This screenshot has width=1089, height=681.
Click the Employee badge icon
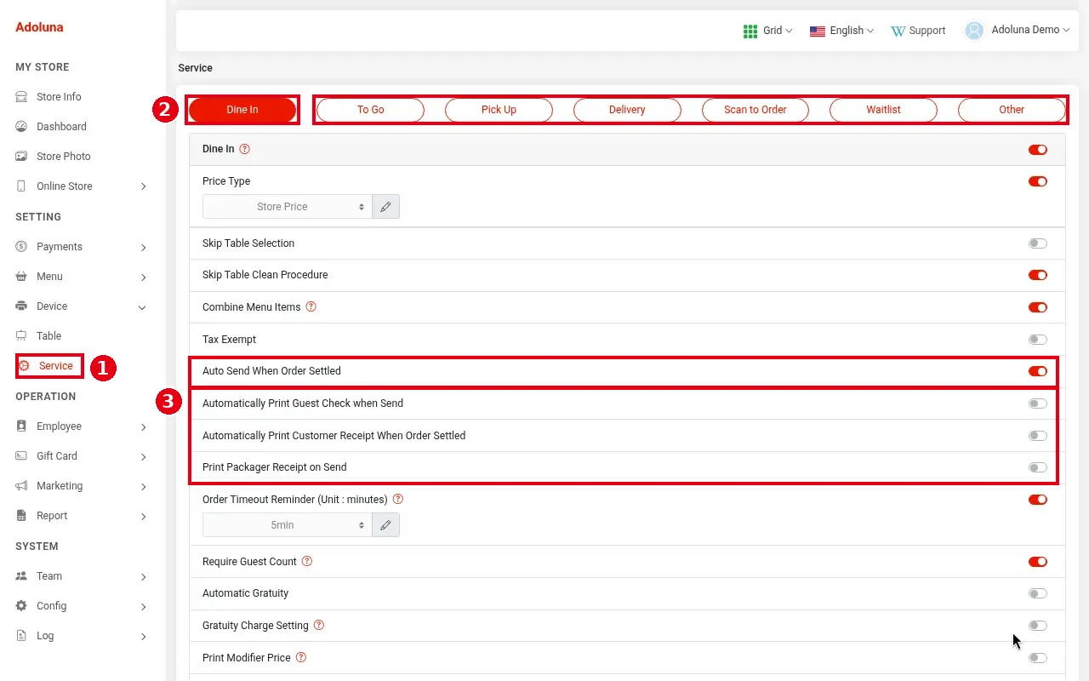click(21, 426)
